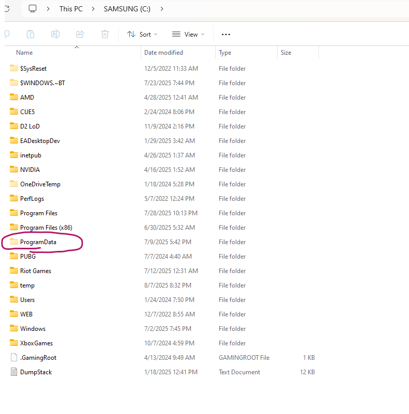Select the CUE5 folder icon
The height and width of the screenshot is (414, 409).
point(14,112)
